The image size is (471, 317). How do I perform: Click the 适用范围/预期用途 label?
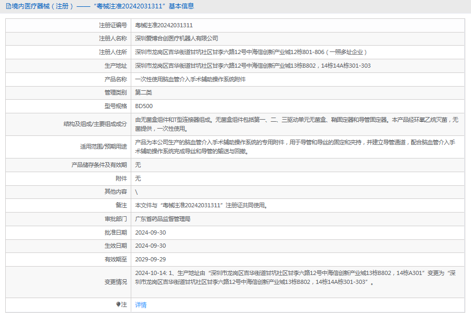(x=103, y=146)
